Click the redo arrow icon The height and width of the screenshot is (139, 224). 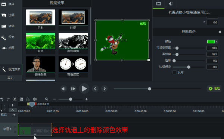[x=8, y=99]
